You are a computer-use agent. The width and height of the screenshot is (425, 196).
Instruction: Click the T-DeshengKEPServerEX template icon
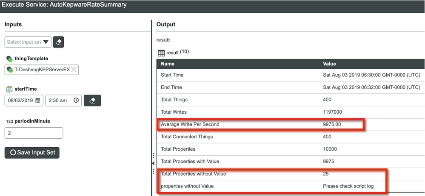10,70
